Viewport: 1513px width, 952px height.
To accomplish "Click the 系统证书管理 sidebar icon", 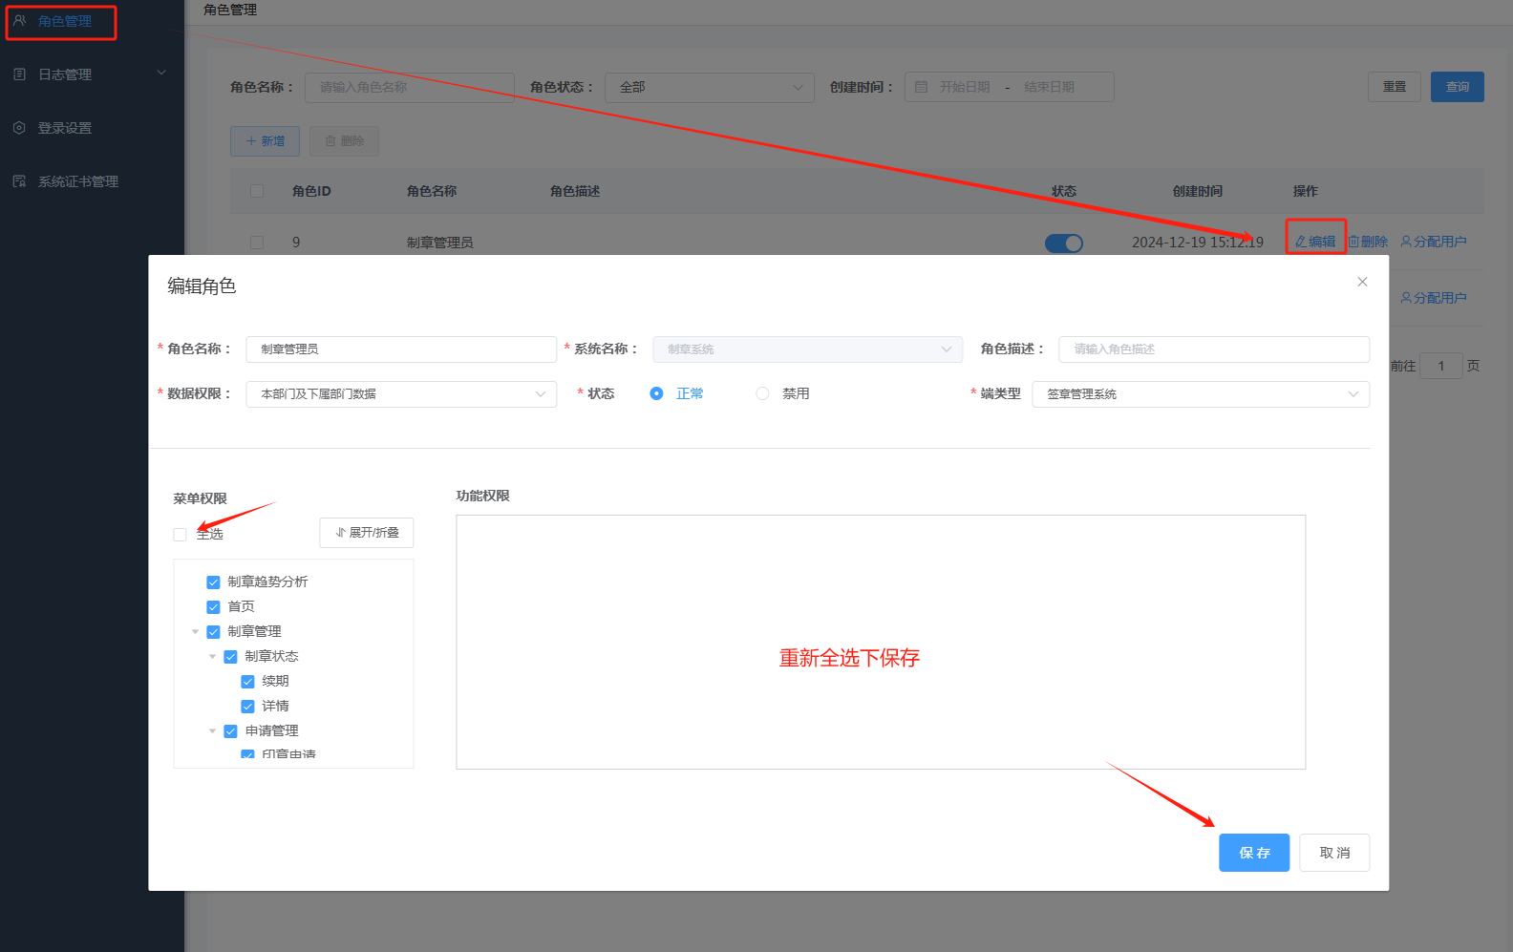I will click(x=19, y=181).
